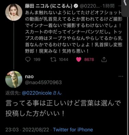The width and height of the screenshot is (129, 135).
Task: Open the nao display name
Action: [29, 76]
